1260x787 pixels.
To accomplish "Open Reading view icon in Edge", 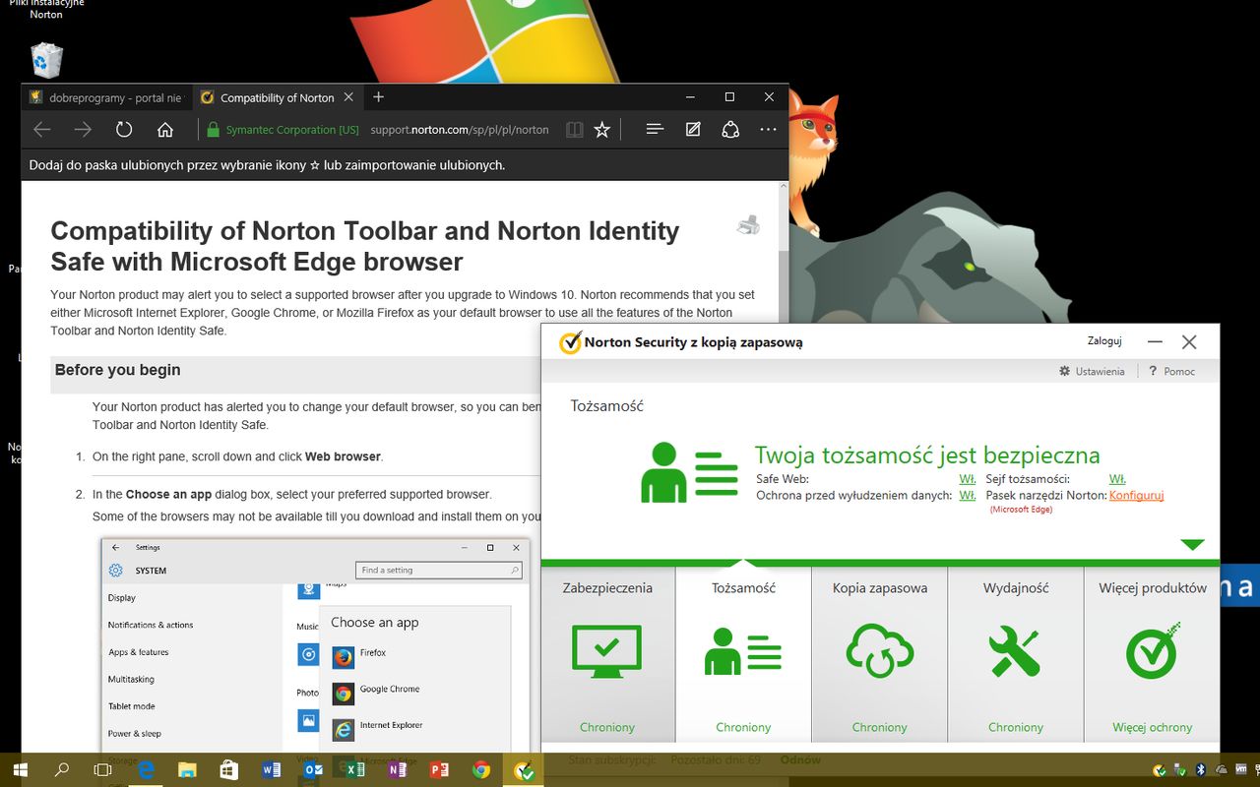I will point(575,129).
